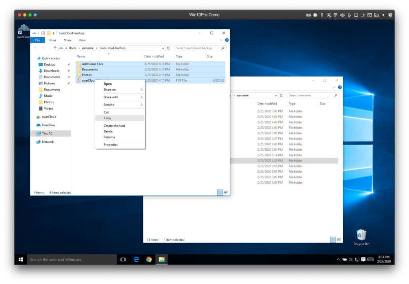Switch to details view in noname window

[x=333, y=240]
